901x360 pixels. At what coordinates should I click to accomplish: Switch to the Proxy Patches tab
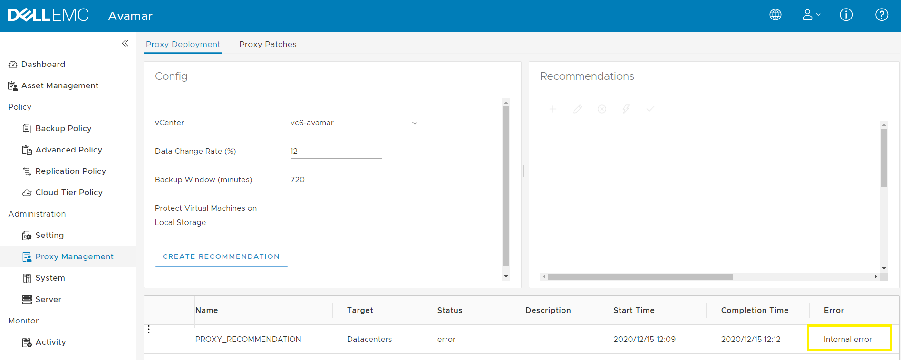point(268,44)
